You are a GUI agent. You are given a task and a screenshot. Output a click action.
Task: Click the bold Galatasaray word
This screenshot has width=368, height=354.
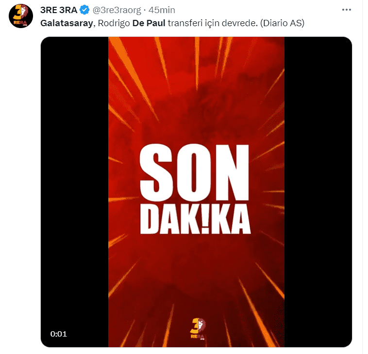(65, 23)
